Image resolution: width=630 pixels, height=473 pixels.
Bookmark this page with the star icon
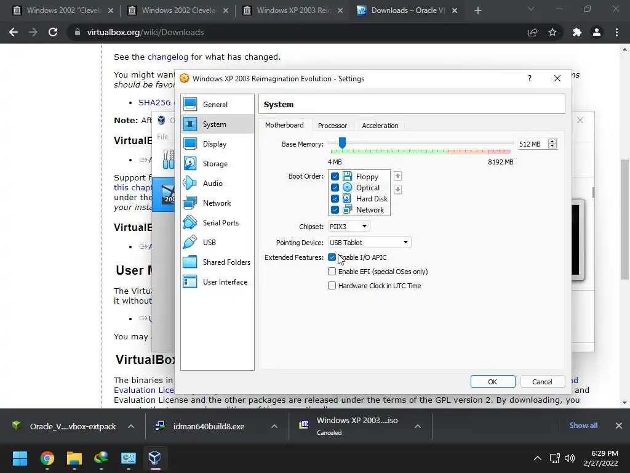[552, 32]
